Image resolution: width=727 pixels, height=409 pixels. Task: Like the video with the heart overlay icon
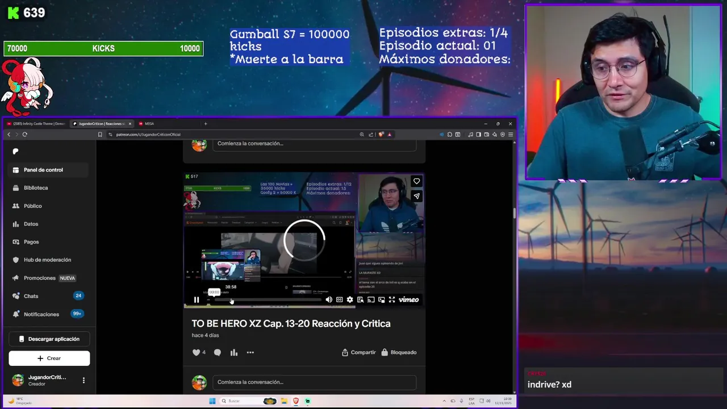click(x=416, y=181)
